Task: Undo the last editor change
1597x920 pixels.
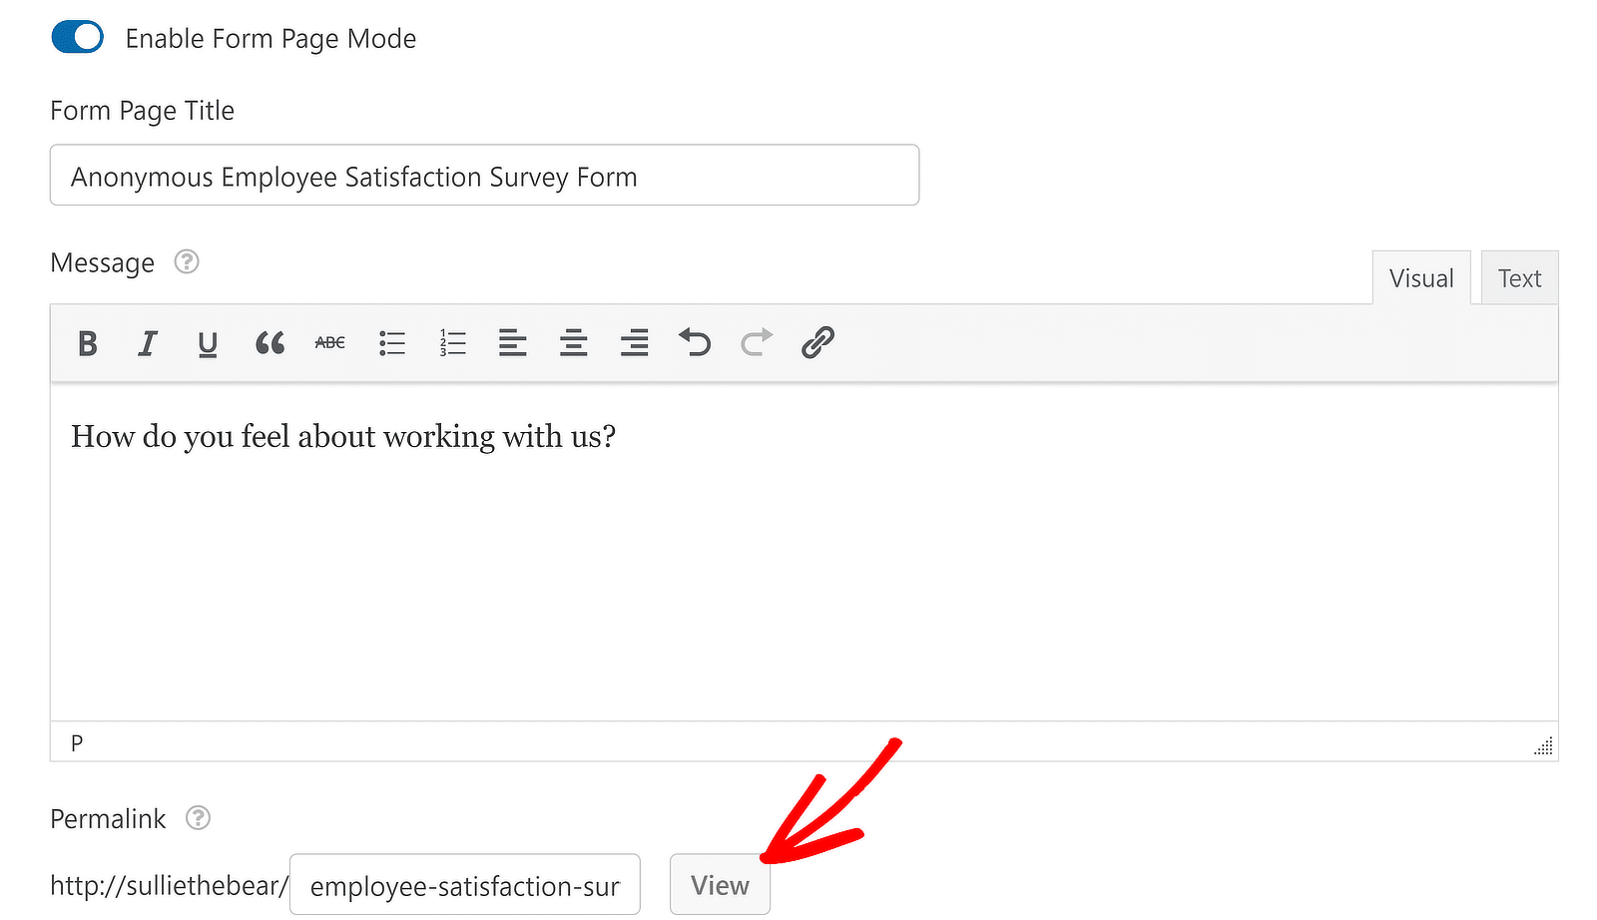Action: 696,342
